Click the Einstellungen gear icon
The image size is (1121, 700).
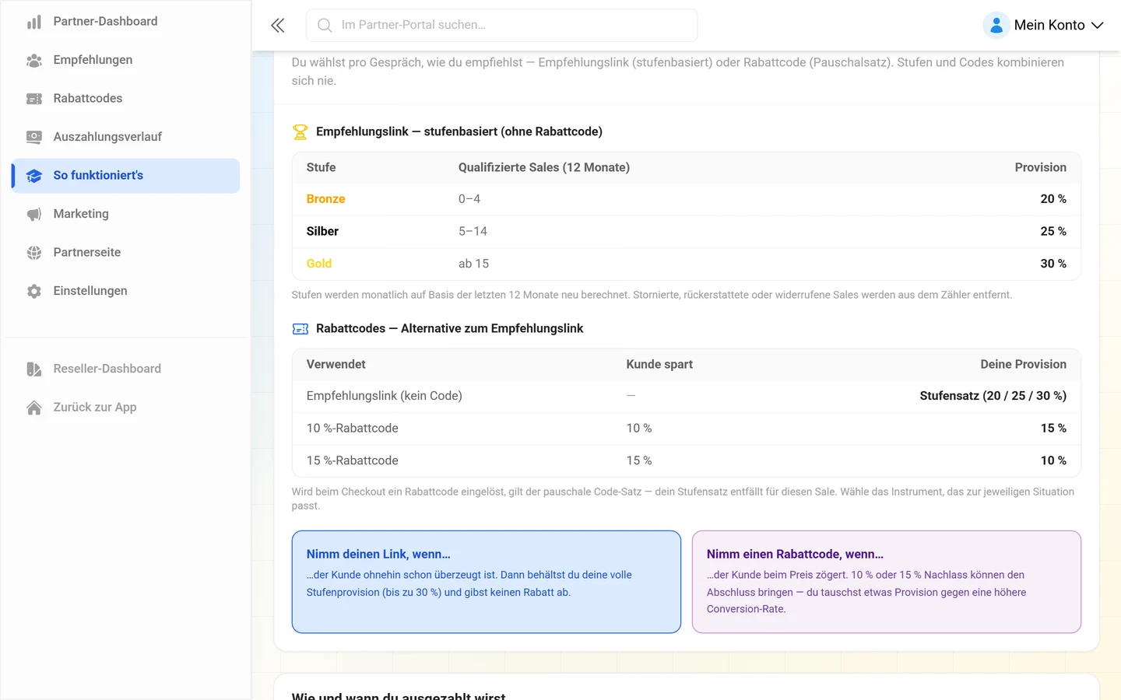coord(34,291)
